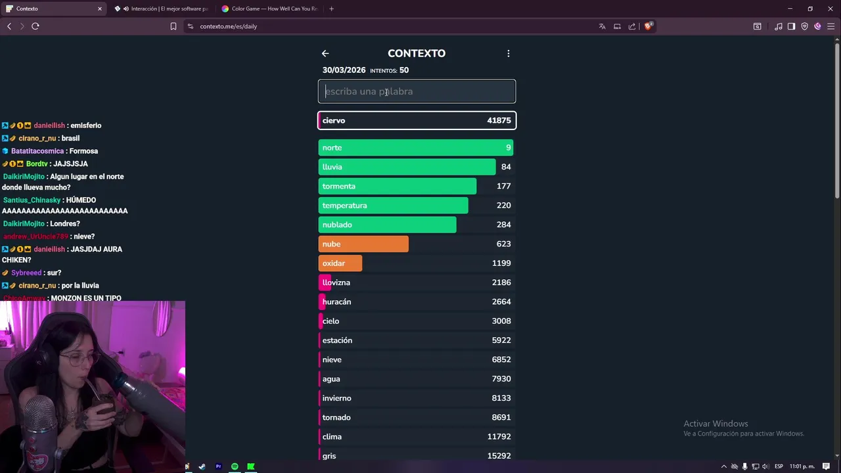841x473 pixels.
Task: Bookmark this page with the bookmark icon
Action: point(173,26)
